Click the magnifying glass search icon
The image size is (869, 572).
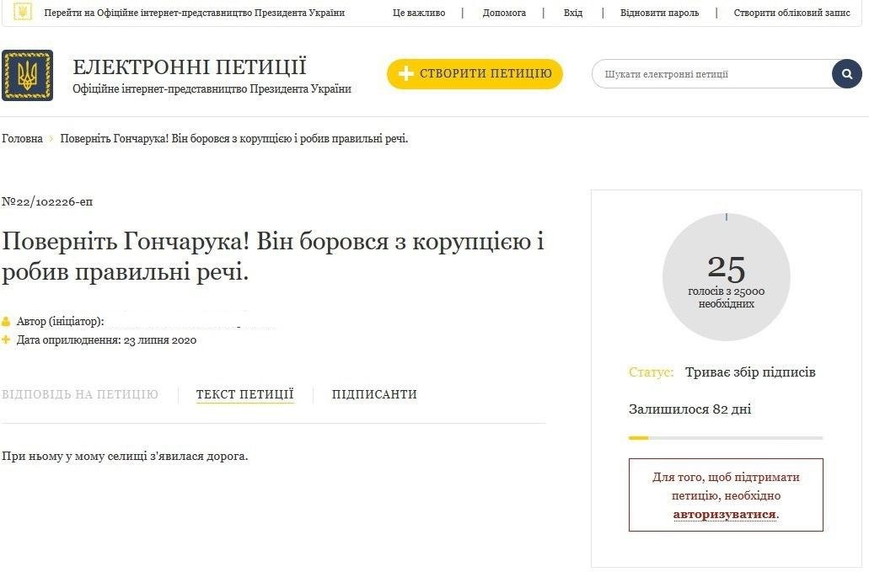pos(846,73)
